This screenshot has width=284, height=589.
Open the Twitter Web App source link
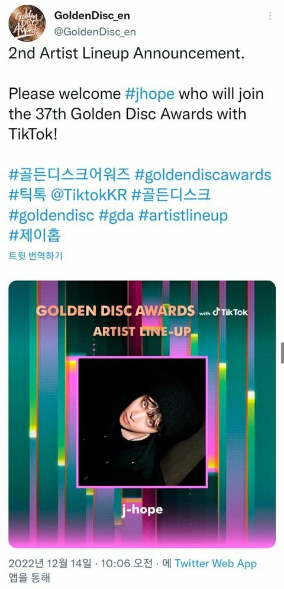pos(215,563)
